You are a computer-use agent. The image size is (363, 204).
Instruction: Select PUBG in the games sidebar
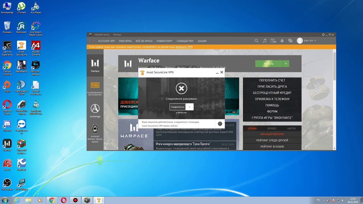point(95,89)
